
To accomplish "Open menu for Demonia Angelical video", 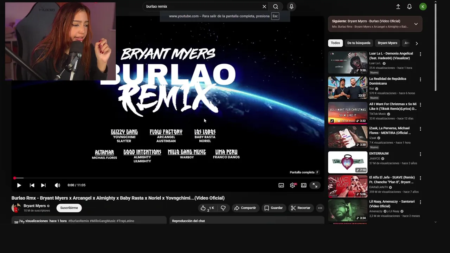I will click(420, 54).
